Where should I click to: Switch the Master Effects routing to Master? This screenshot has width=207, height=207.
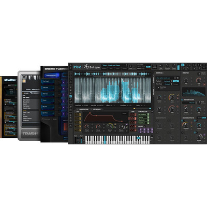pyautogui.click(x=204, y=118)
